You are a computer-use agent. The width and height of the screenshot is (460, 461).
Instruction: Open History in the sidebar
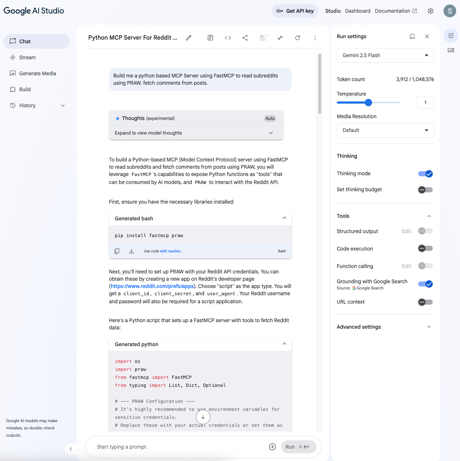click(x=37, y=105)
